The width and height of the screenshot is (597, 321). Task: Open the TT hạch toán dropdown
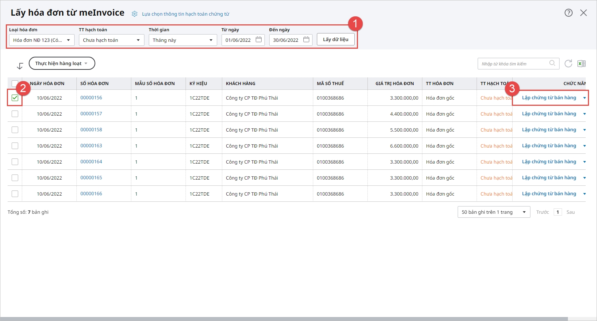click(x=111, y=40)
